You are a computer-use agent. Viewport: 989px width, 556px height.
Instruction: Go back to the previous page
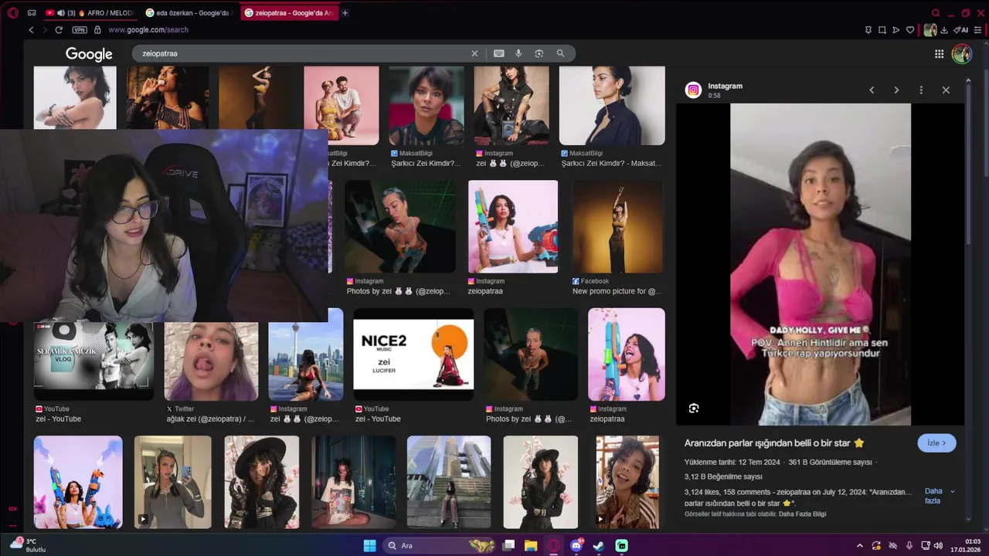click(x=32, y=30)
